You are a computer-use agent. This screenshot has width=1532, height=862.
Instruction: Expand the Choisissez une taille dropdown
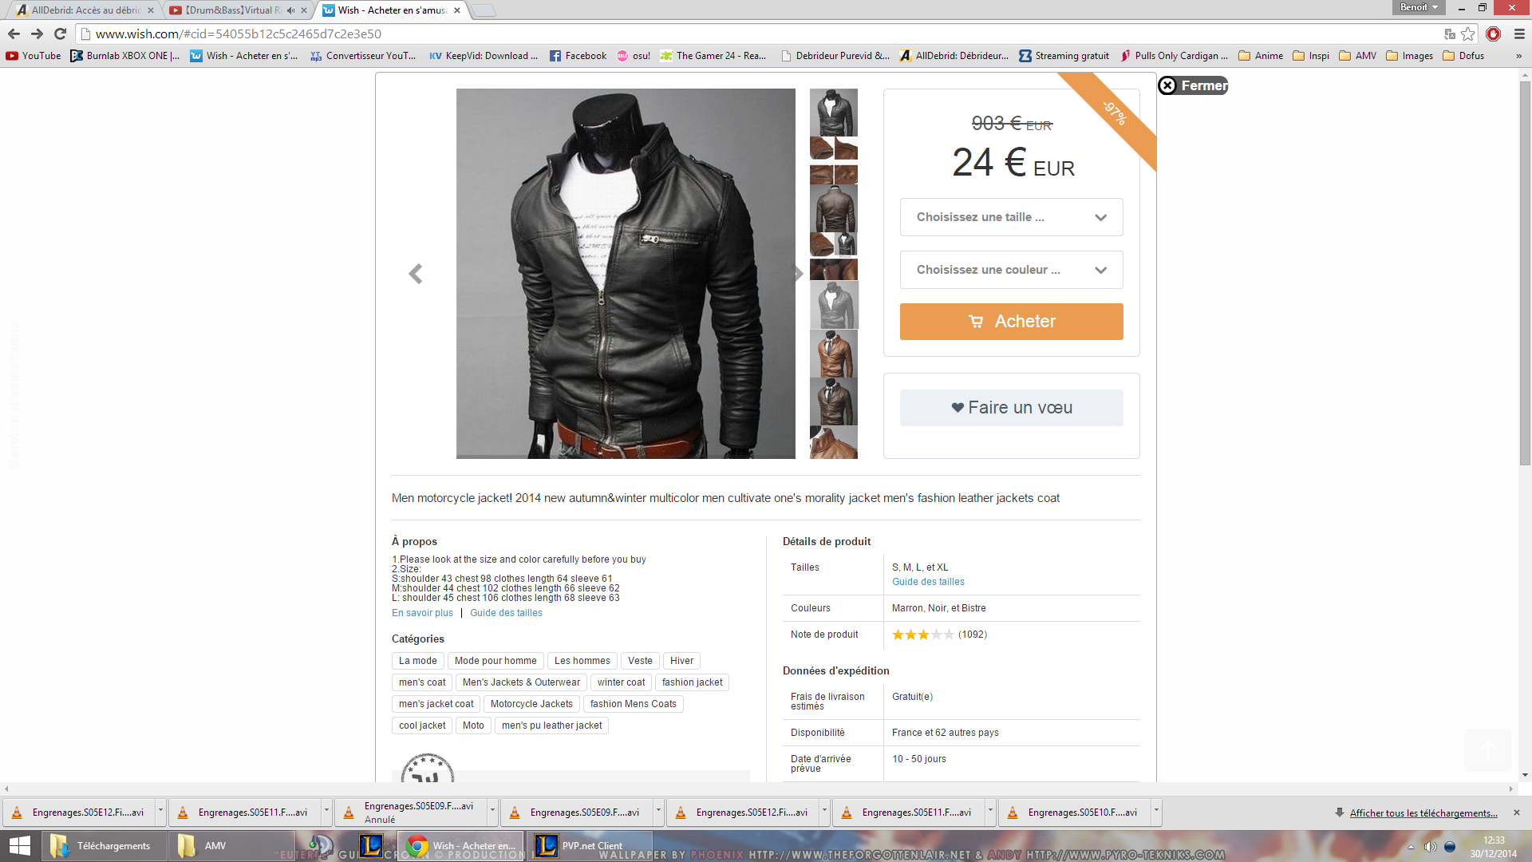(x=1011, y=217)
